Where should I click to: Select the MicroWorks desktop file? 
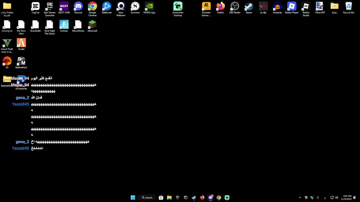(x=78, y=26)
